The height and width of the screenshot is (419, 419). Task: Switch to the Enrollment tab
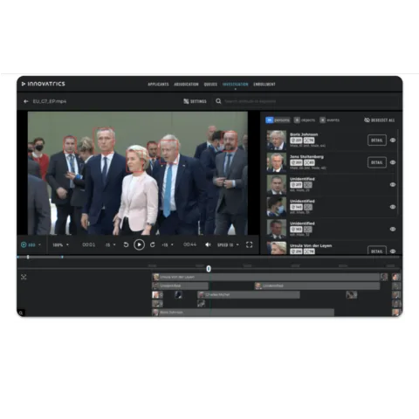[x=264, y=84]
